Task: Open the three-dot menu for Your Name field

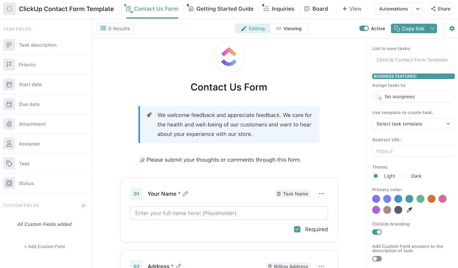Action: coord(321,194)
